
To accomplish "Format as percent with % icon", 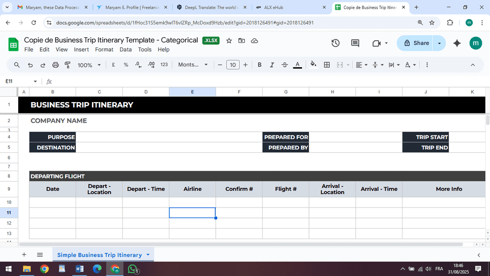I will tap(126, 65).
